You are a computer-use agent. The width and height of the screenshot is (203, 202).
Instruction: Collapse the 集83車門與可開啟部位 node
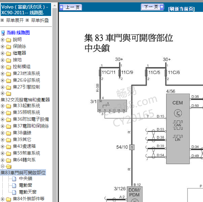pos(3,166)
